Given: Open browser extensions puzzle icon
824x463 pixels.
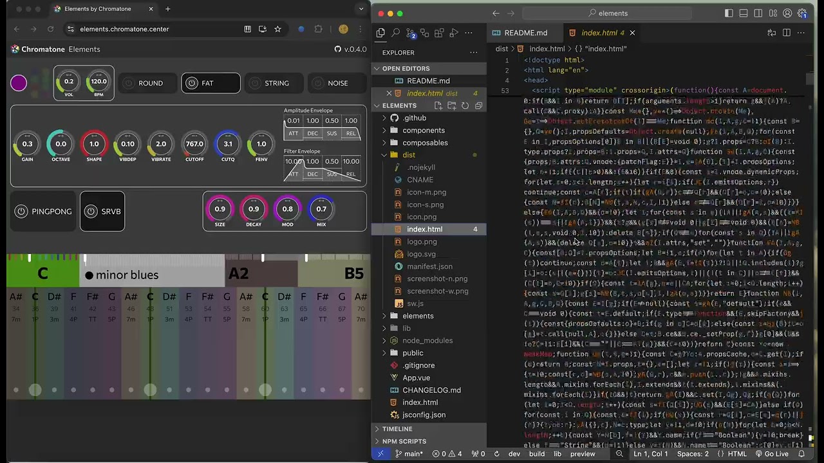Looking at the screenshot, I should tap(318, 29).
